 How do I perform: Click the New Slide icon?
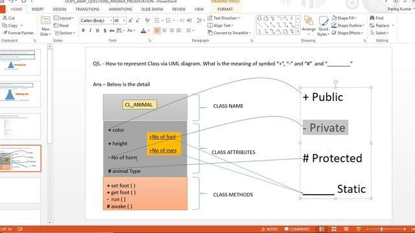tap(45, 21)
